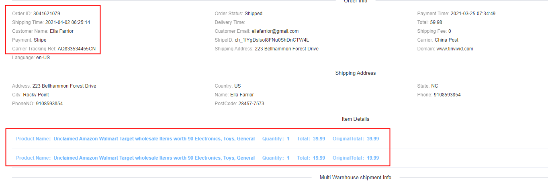The height and width of the screenshot is (186, 548).
Task: Select the carrier tracking reference AQ833534455CN
Action: coord(76,49)
